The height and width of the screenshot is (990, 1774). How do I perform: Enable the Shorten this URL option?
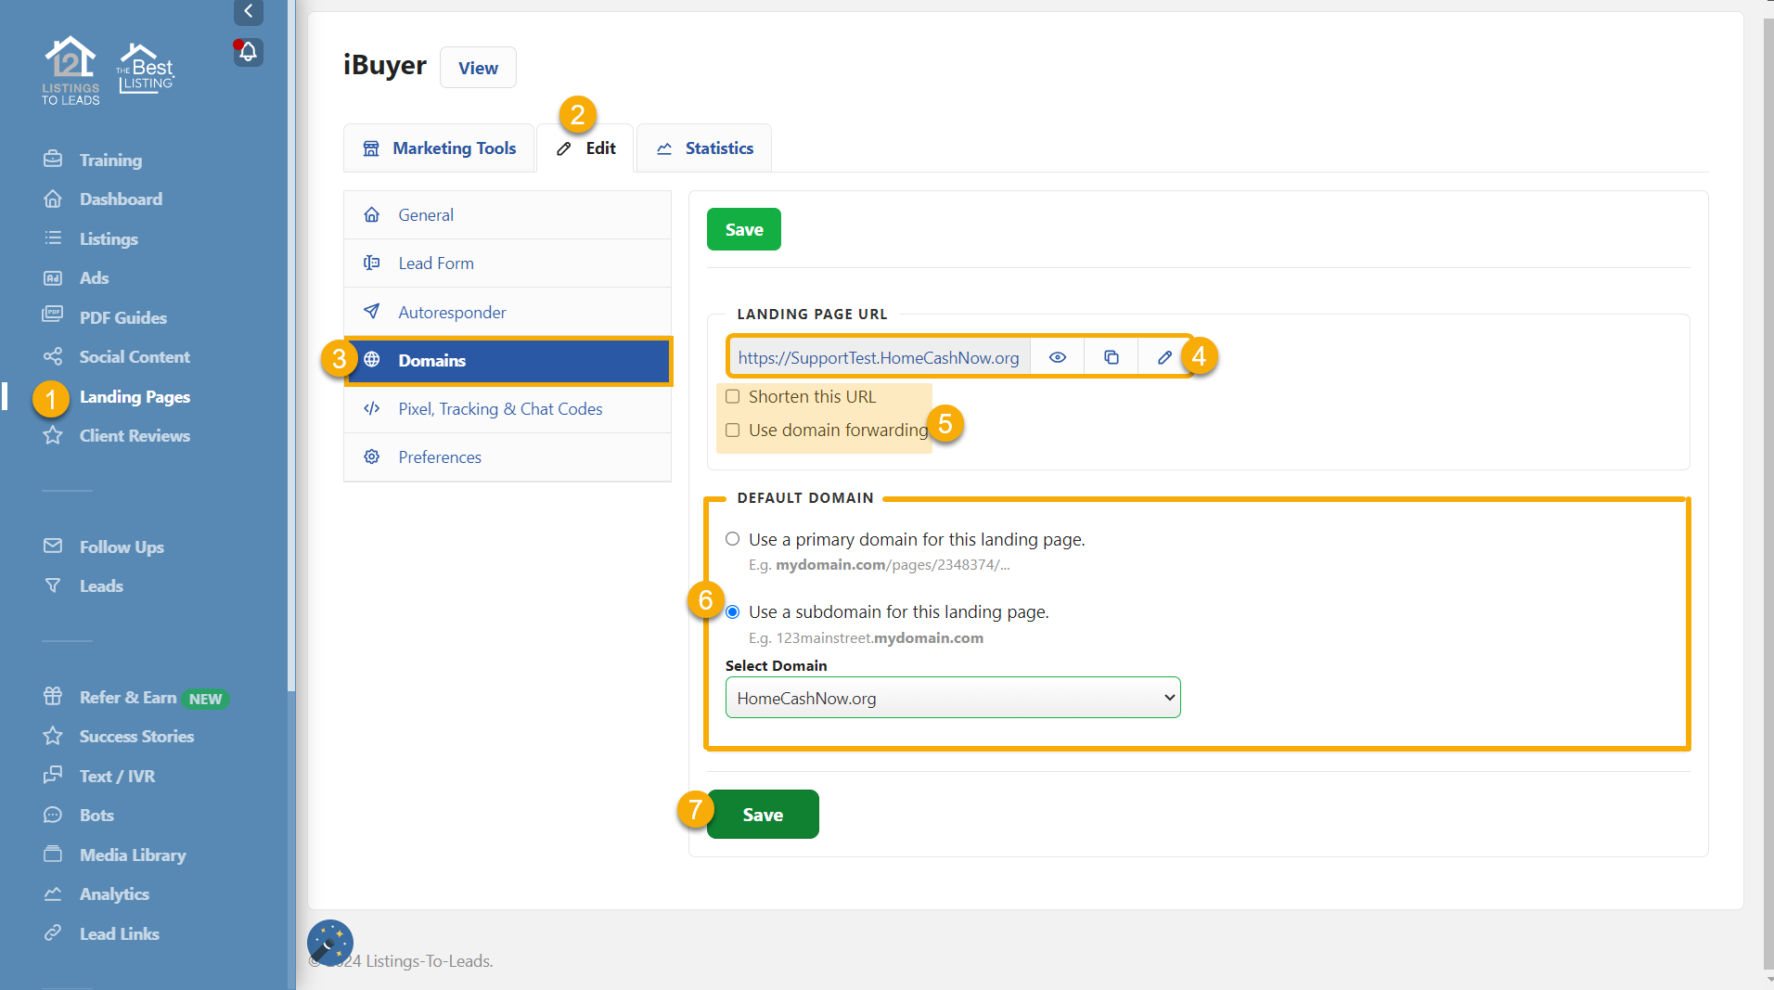[732, 396]
